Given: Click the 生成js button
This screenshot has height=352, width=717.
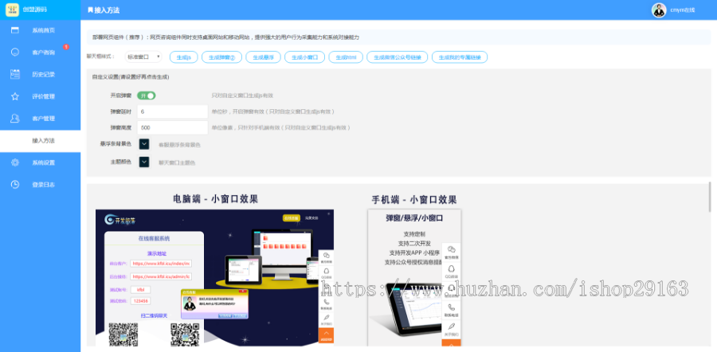Looking at the screenshot, I should pyautogui.click(x=184, y=57).
